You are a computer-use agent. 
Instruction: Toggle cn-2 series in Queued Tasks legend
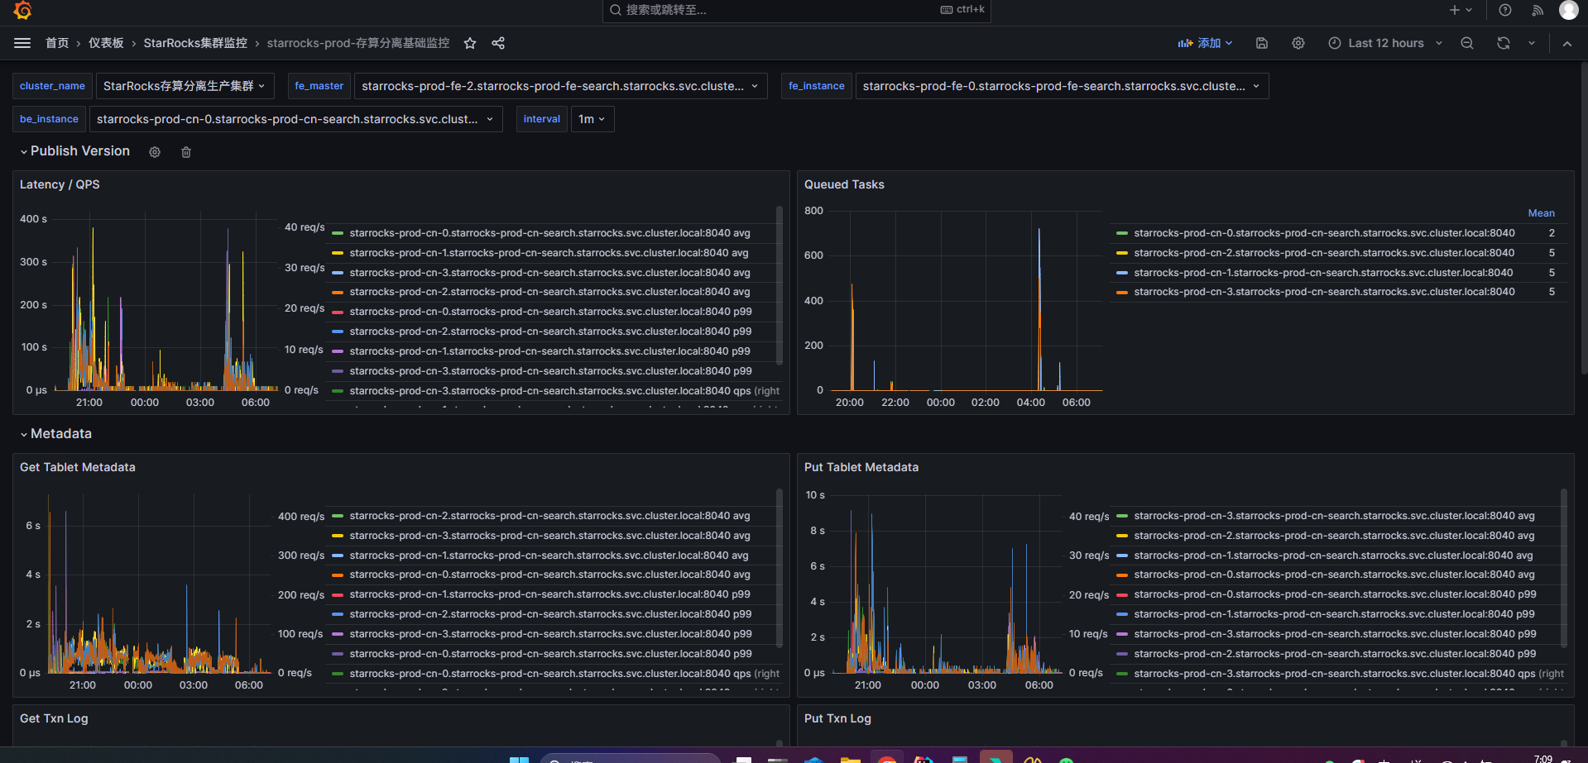1324,253
